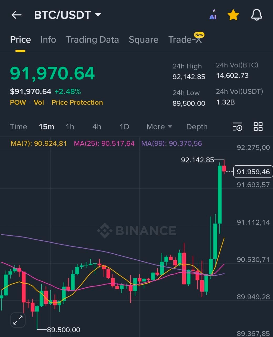Image resolution: width=273 pixels, height=337 pixels.
Task: Select the 4h chart interval
Action: coord(97,127)
